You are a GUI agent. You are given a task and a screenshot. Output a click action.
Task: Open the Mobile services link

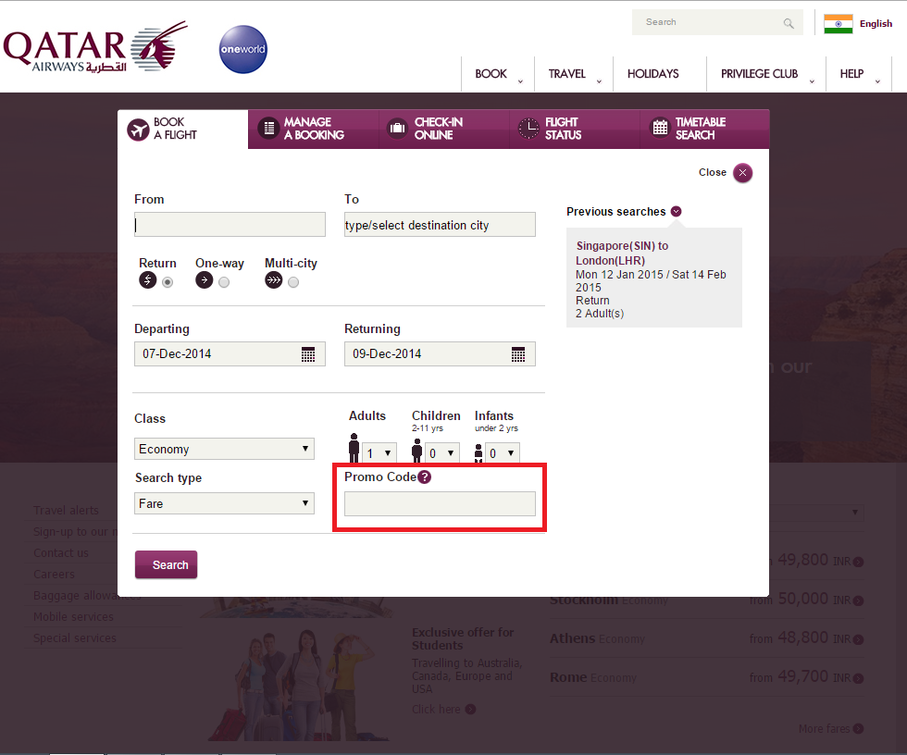pyautogui.click(x=73, y=617)
